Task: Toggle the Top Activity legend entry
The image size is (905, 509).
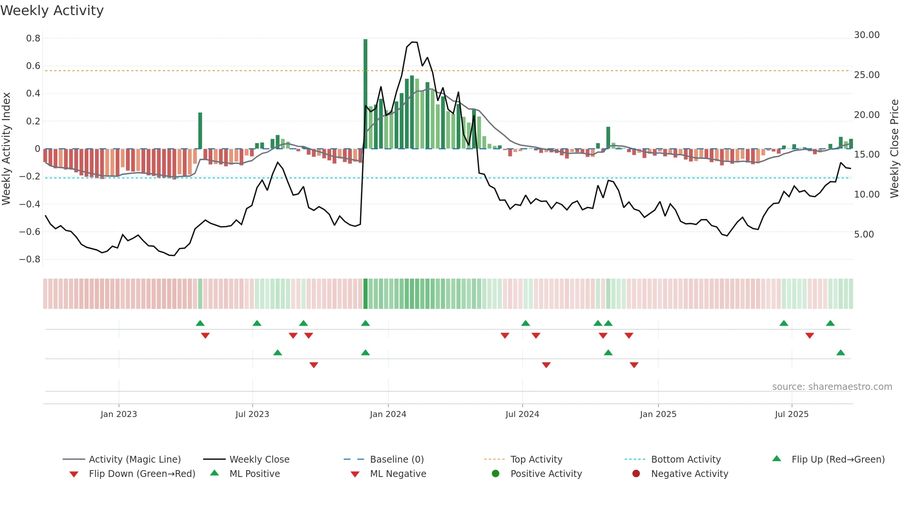Action: click(x=523, y=459)
